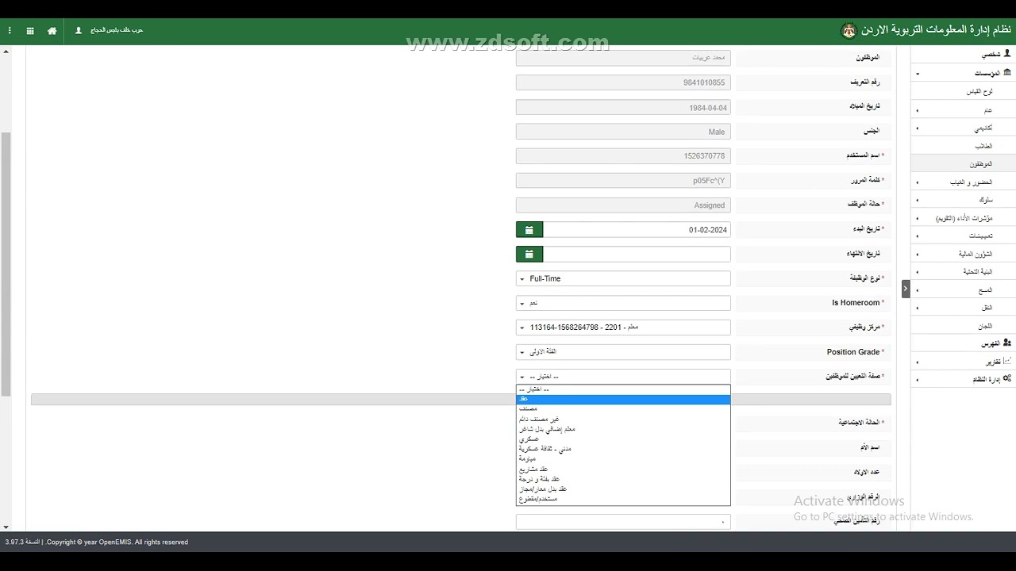The height and width of the screenshot is (571, 1016).
Task: Expand the سلوك sidebar submenu
Action: pyautogui.click(x=964, y=201)
